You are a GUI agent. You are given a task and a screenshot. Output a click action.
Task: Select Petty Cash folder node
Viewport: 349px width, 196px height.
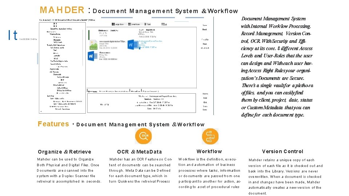point(58,42)
